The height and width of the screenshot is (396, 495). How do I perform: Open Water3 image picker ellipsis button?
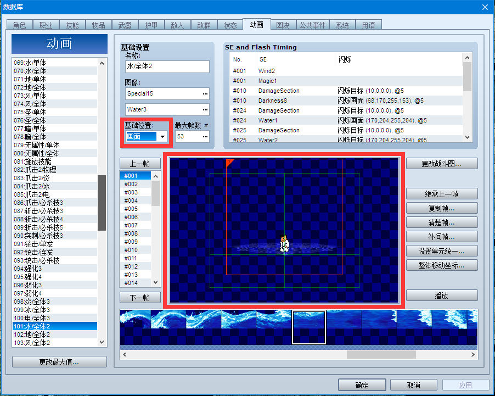click(x=205, y=110)
